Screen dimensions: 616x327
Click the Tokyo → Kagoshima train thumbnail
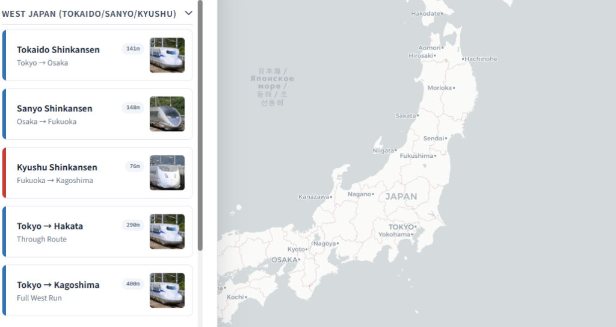tap(167, 290)
